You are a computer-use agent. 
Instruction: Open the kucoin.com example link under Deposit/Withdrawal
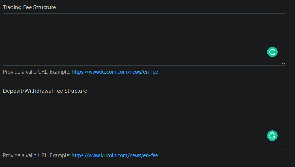[x=115, y=155]
